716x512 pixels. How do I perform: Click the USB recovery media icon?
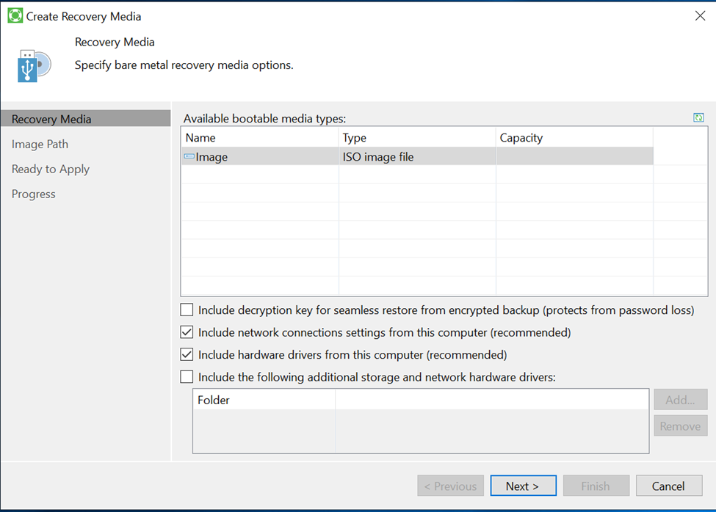pos(34,66)
